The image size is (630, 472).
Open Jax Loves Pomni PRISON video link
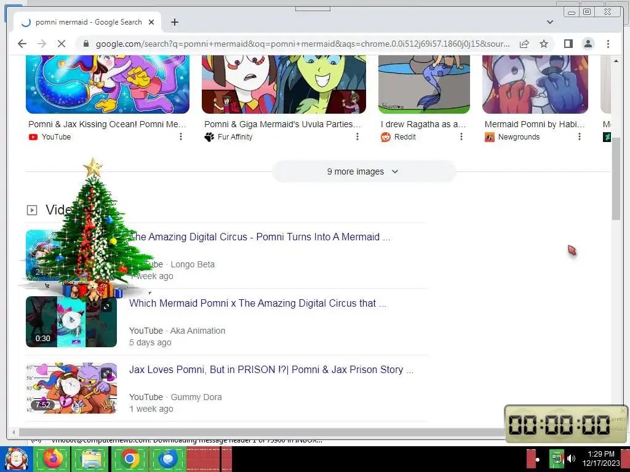[271, 369]
